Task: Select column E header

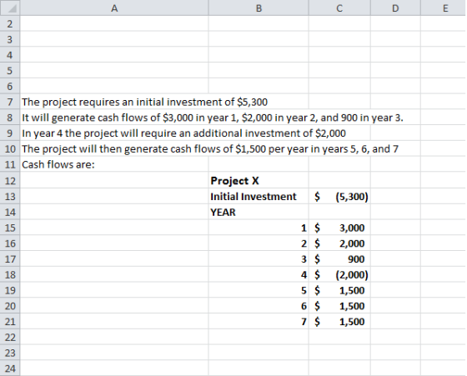Action: click(444, 8)
